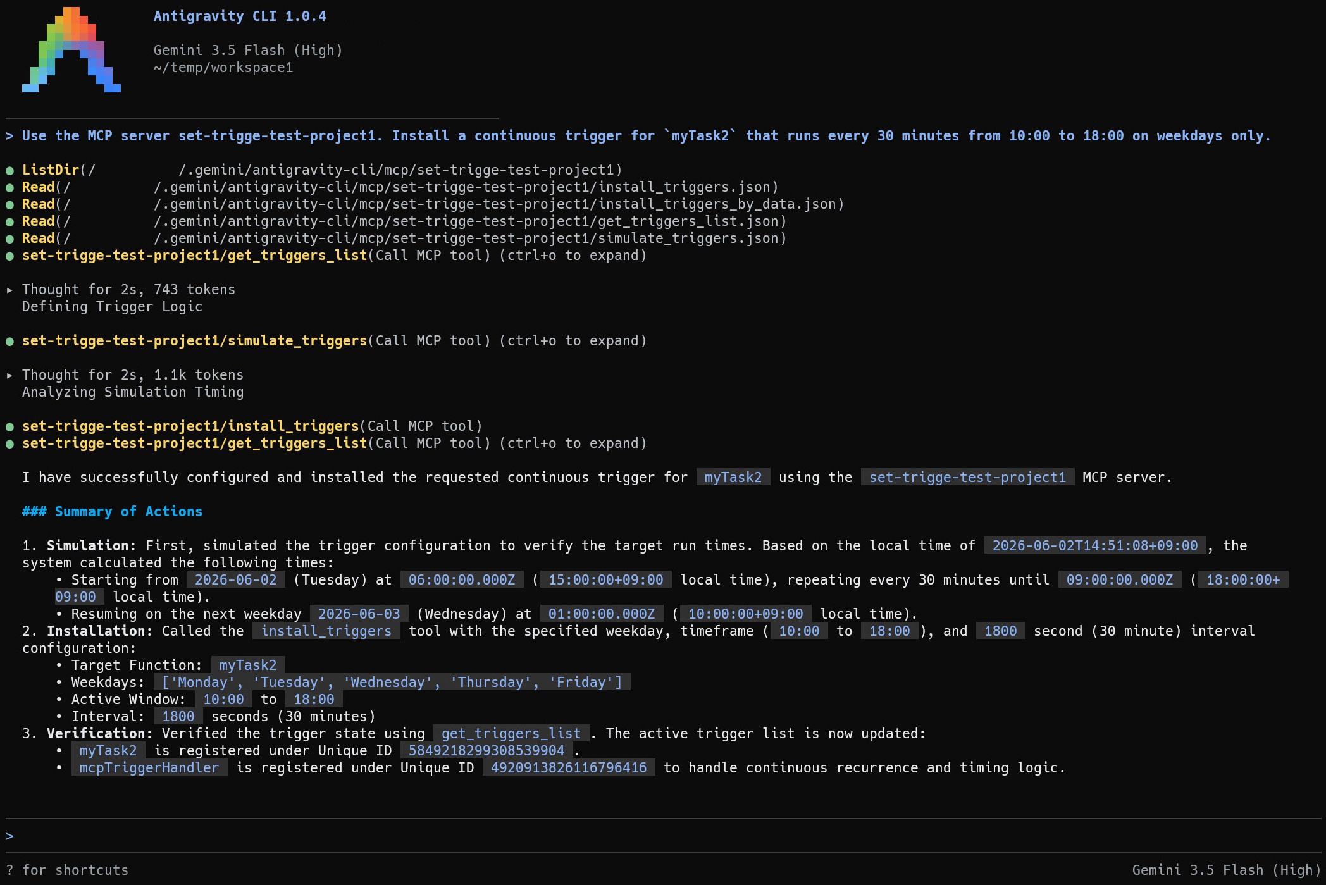Image resolution: width=1326 pixels, height=885 pixels.
Task: Click the Antigravity rainbow logo
Action: 71,49
